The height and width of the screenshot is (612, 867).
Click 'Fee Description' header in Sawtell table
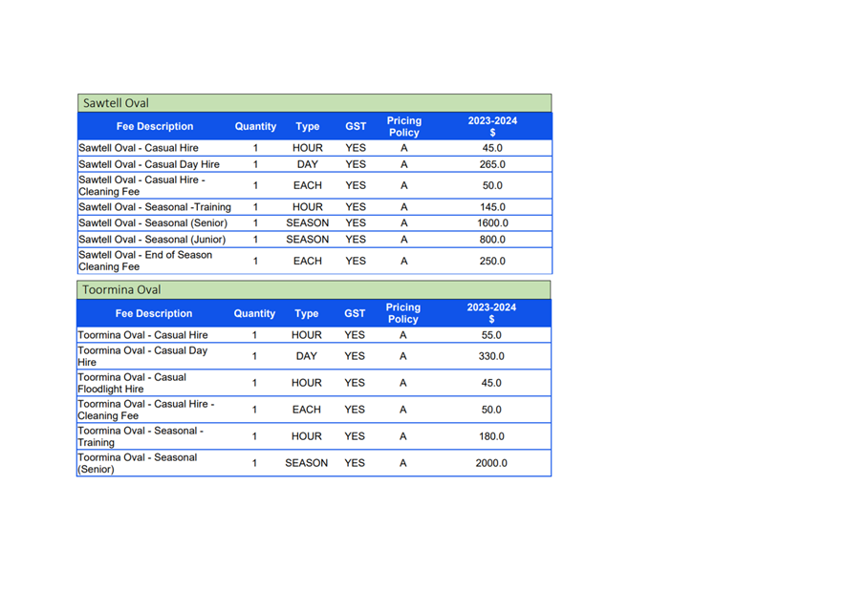click(x=155, y=126)
